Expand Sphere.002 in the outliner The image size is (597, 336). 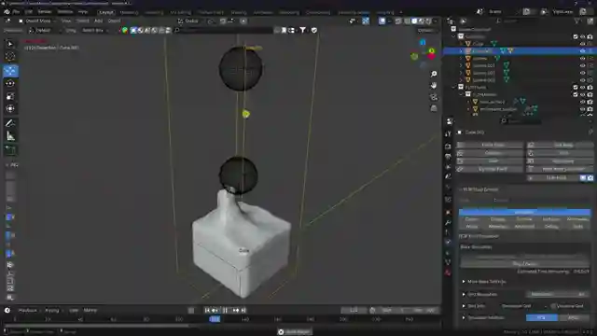461,73
